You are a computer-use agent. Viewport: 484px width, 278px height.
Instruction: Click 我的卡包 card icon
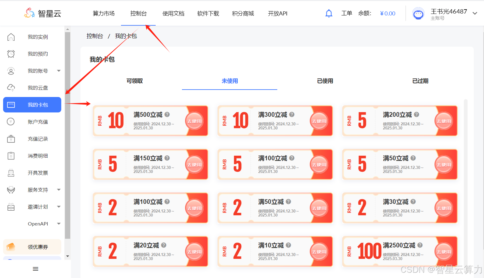11,105
